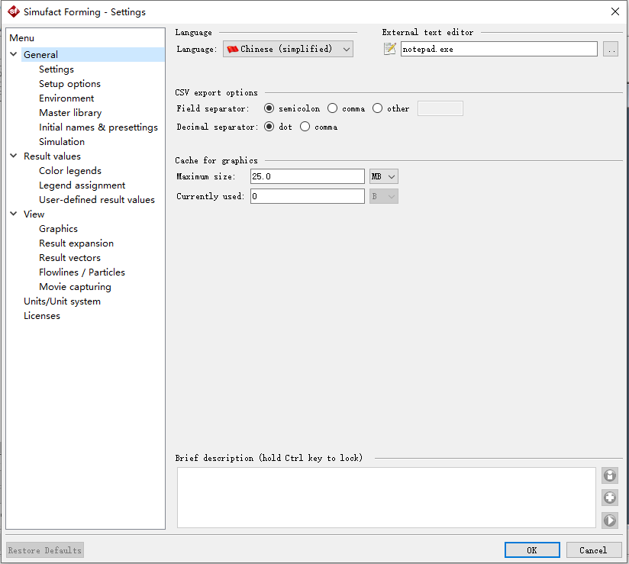Viewport: 629px width, 564px height.
Task: Open the Licenses page
Action: coord(42,316)
